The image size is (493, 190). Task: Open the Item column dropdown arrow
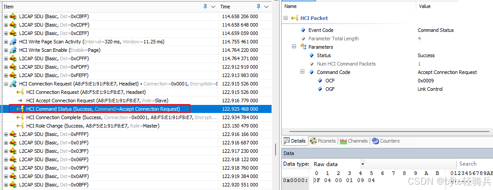[213, 7]
